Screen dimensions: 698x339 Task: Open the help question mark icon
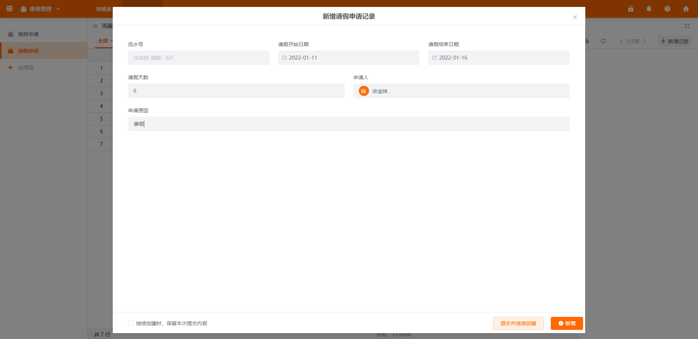667,9
